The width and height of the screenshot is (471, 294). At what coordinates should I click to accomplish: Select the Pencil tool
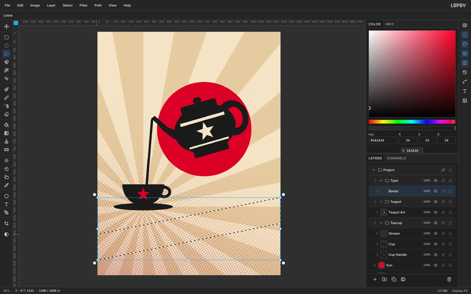tap(6, 98)
